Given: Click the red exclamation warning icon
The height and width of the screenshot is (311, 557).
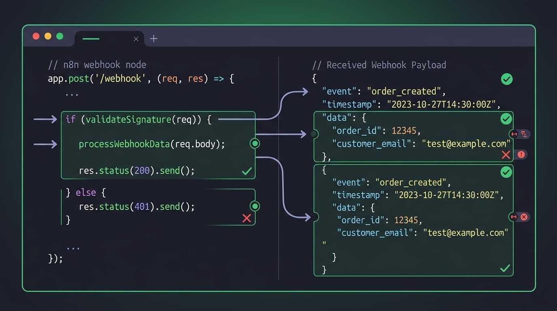Looking at the screenshot, I should pos(521,155).
